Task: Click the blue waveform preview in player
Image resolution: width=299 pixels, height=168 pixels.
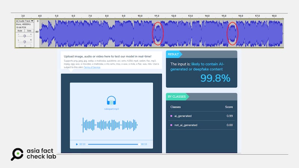Action: point(110,125)
